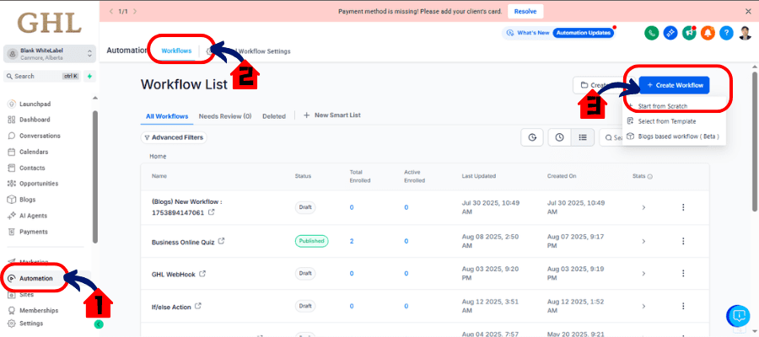
Task: Open Launchpad in the sidebar
Action: tap(35, 104)
